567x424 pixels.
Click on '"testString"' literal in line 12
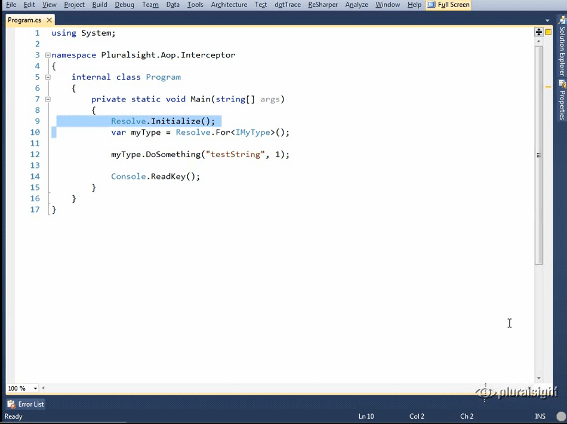[235, 155]
